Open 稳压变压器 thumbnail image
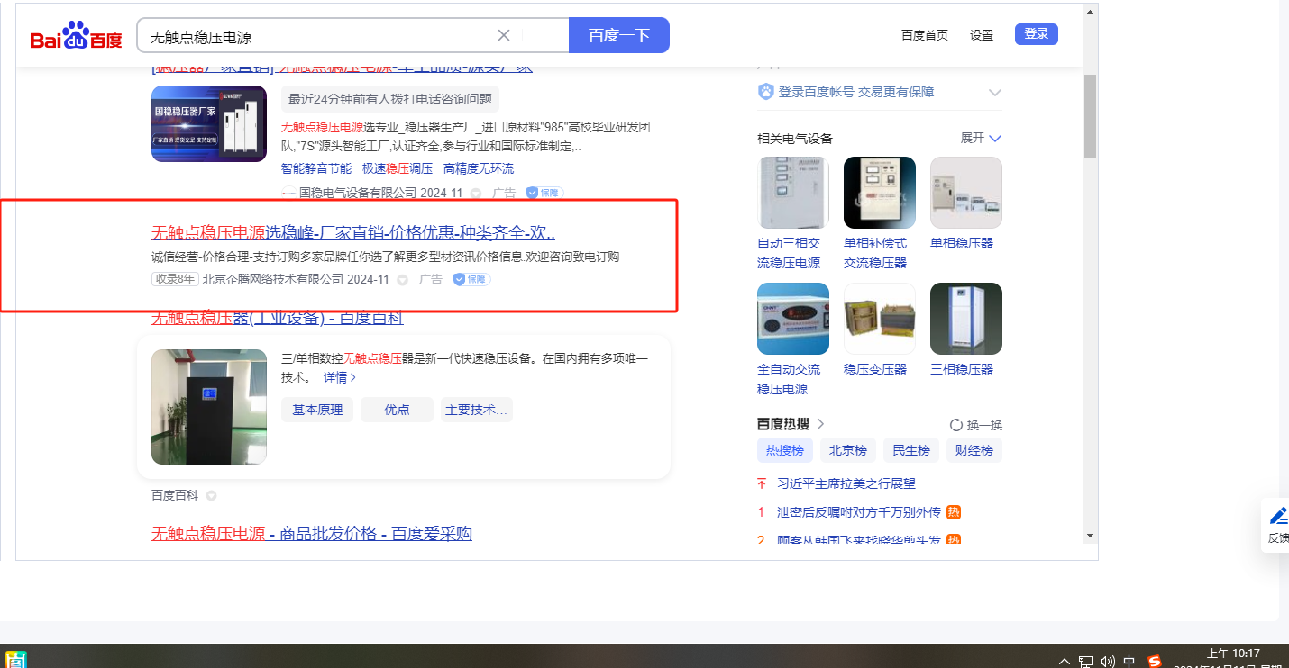Image resolution: width=1289 pixels, height=668 pixels. click(880, 319)
